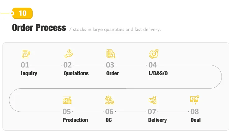Click step number 08
233x139 pixels.
click(194, 111)
